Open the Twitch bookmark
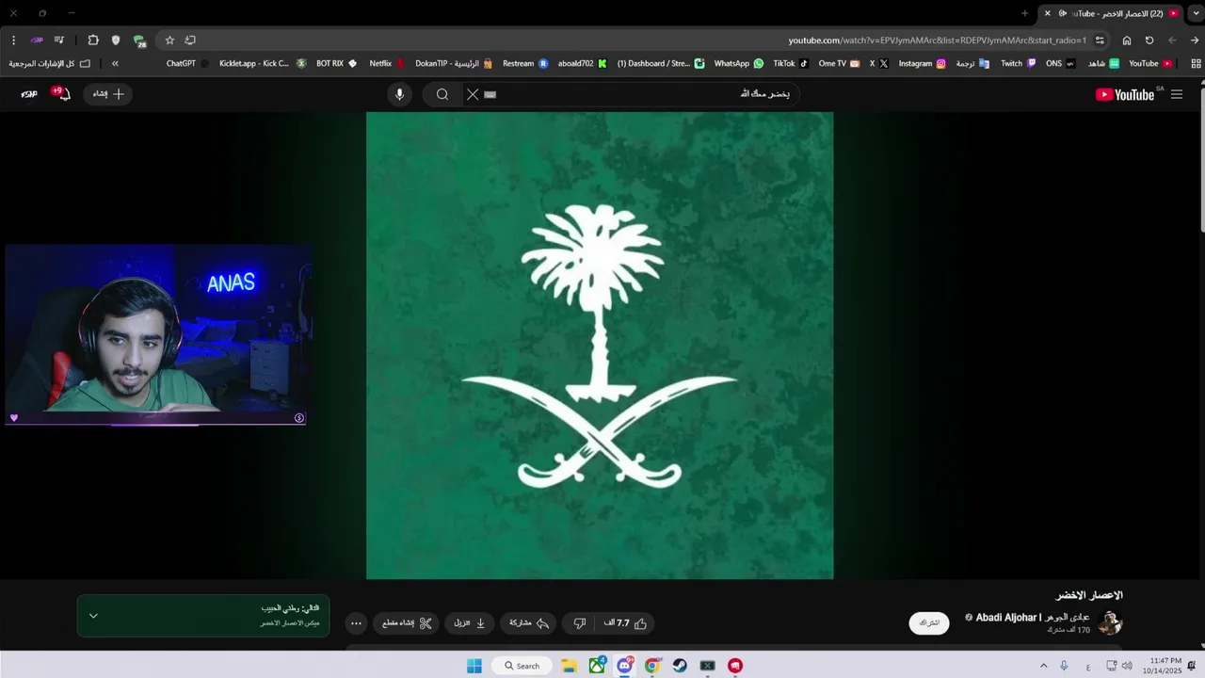This screenshot has height=678, width=1205. click(1018, 64)
